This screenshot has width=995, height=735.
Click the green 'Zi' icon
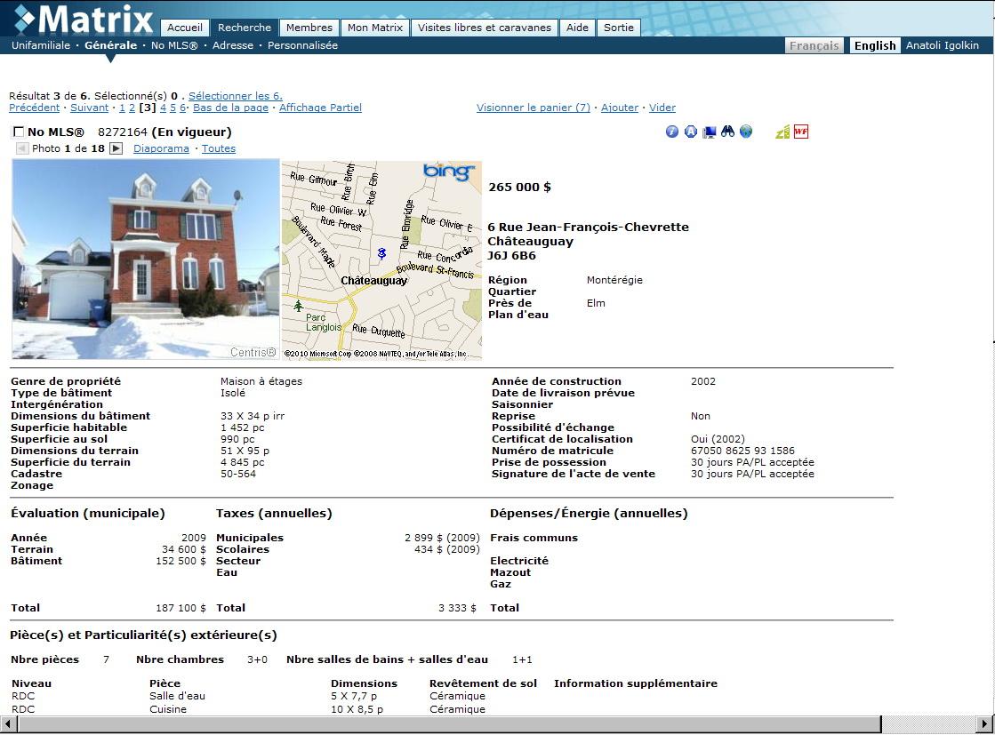coord(782,132)
